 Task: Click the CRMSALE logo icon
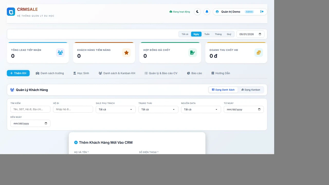(11, 12)
